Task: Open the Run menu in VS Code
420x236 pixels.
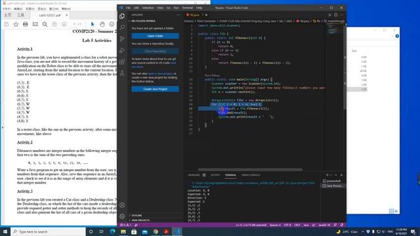Action: [x=177, y=8]
